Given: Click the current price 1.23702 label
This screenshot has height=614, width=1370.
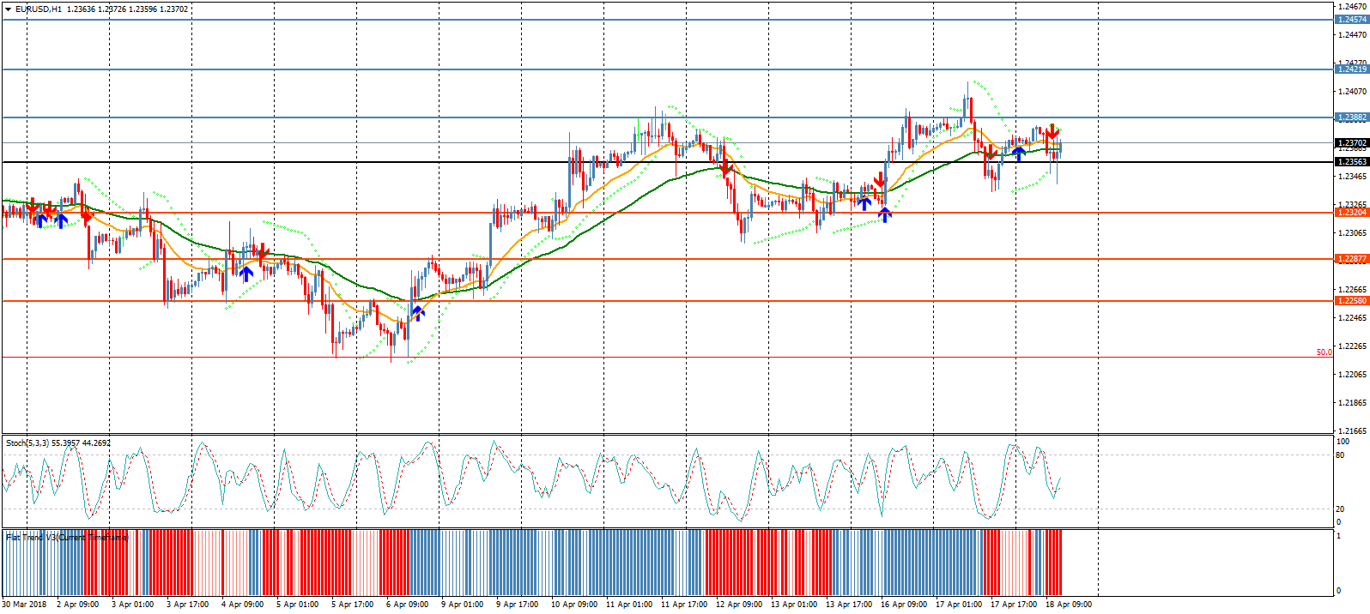Looking at the screenshot, I should pos(1351,143).
